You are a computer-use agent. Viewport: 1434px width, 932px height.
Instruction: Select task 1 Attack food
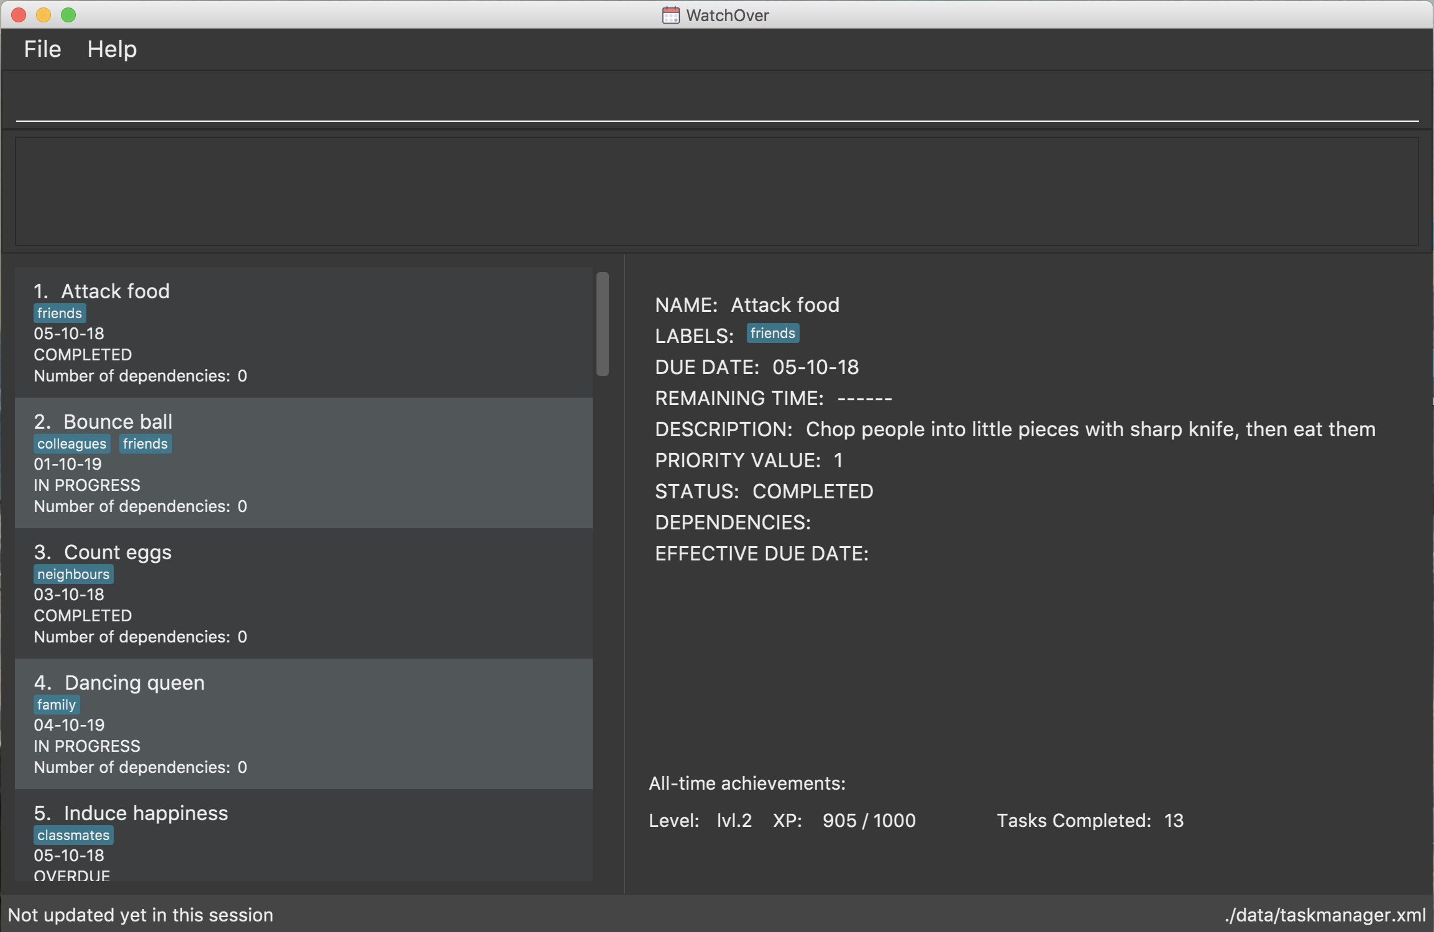[304, 332]
